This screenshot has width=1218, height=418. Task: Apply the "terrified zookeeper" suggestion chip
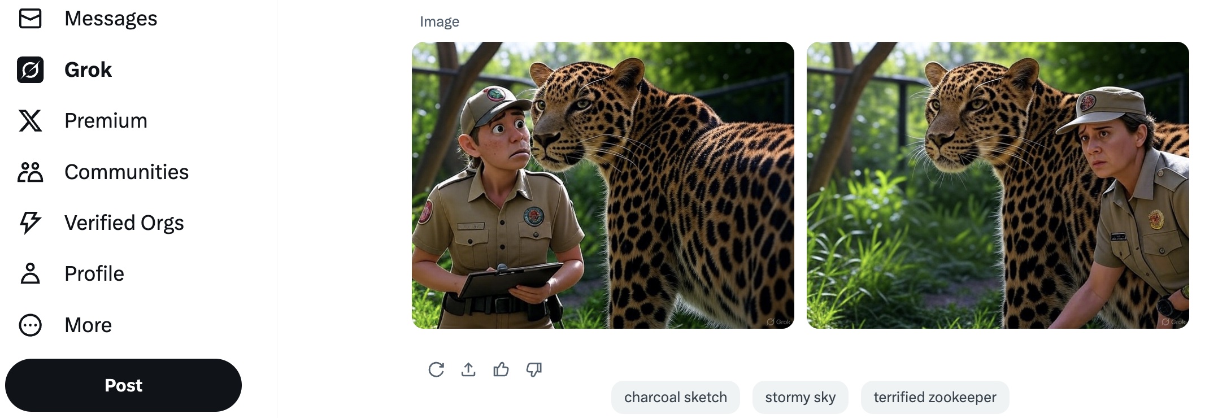pos(934,397)
